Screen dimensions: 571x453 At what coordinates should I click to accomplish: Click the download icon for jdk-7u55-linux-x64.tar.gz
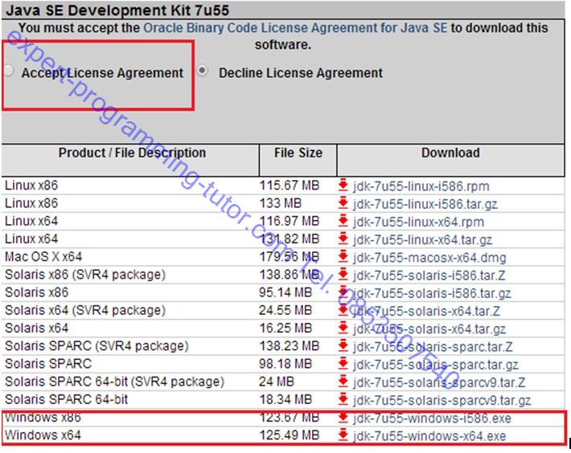pos(343,239)
